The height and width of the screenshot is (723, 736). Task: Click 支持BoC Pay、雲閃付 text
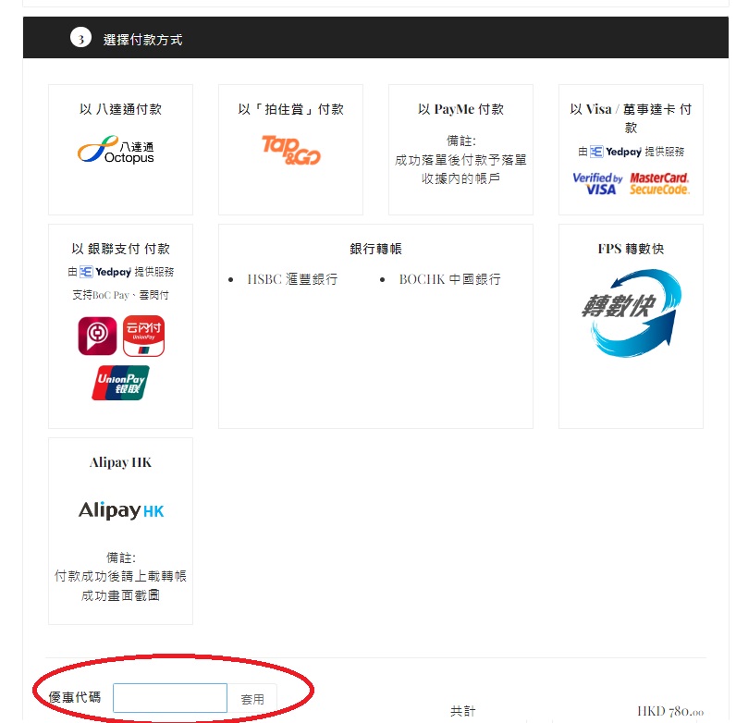120,295
